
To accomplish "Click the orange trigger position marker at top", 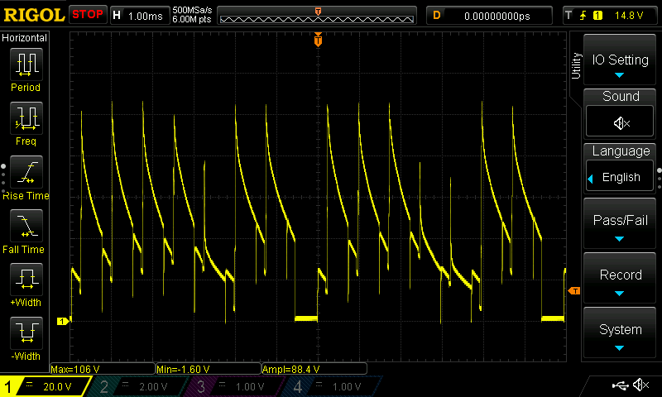I will click(318, 40).
